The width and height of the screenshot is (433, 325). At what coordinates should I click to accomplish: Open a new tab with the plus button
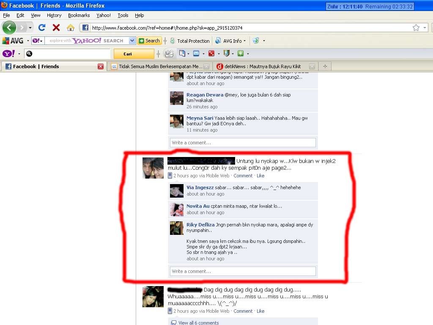click(325, 66)
